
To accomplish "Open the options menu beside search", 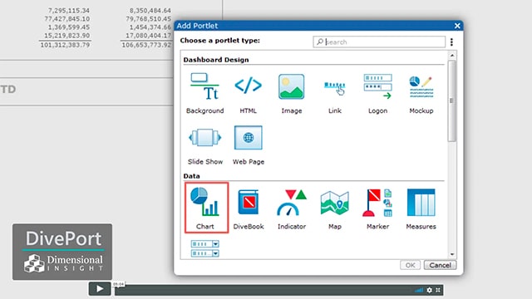I will (451, 42).
